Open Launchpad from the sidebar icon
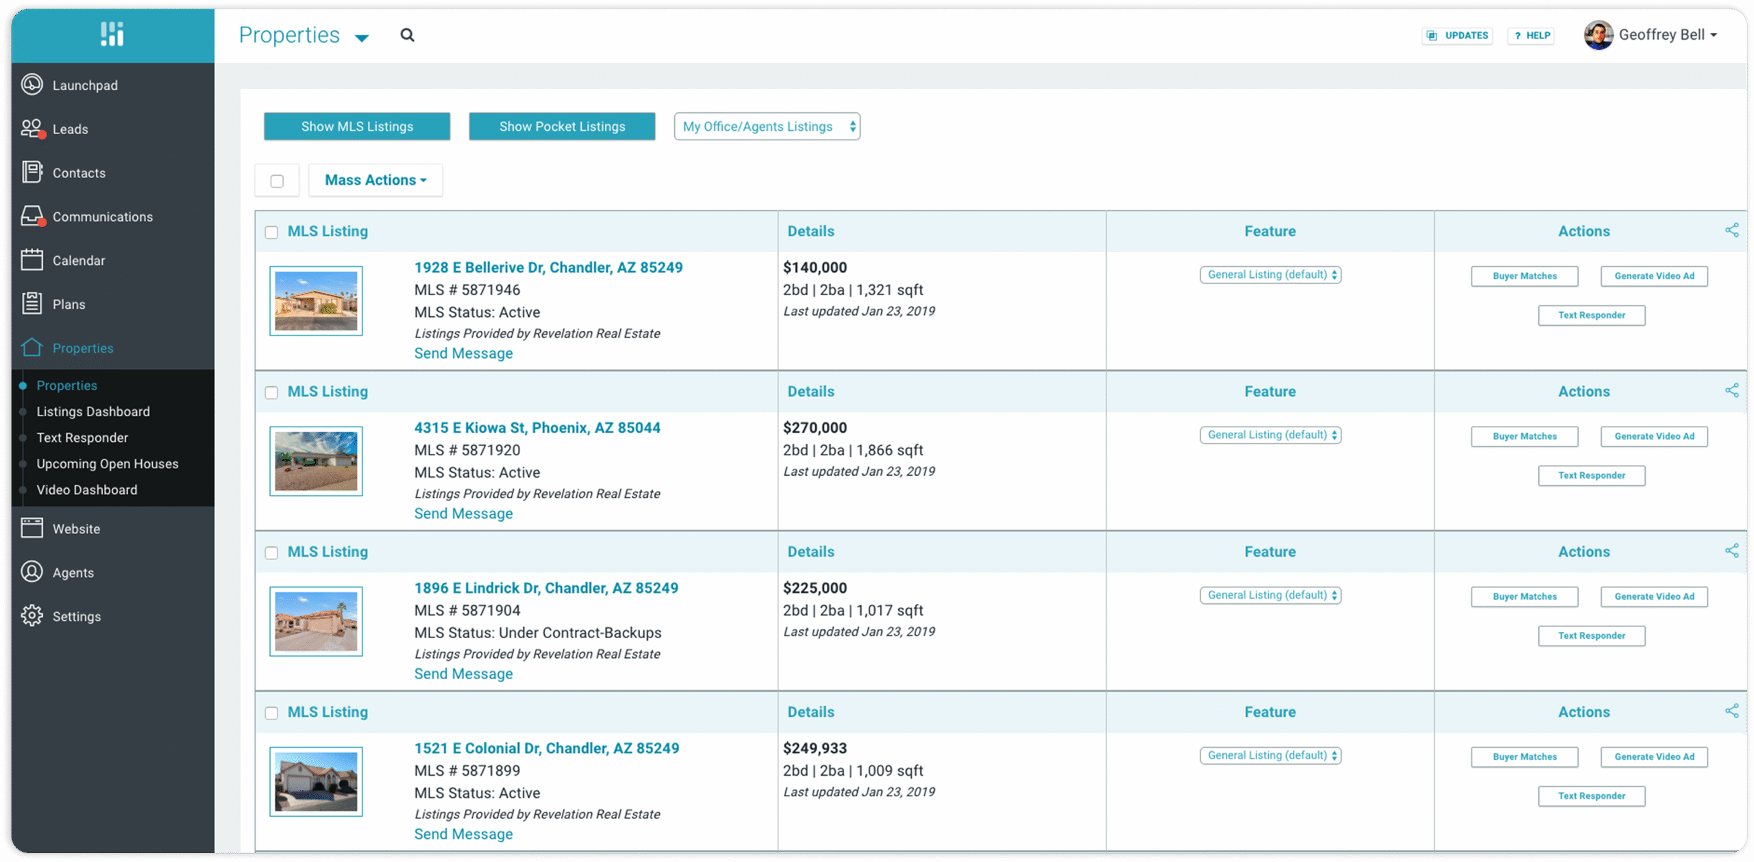The width and height of the screenshot is (1754, 862). pos(32,84)
